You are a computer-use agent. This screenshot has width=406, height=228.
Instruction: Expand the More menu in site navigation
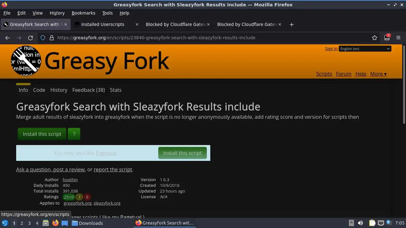(x=378, y=74)
